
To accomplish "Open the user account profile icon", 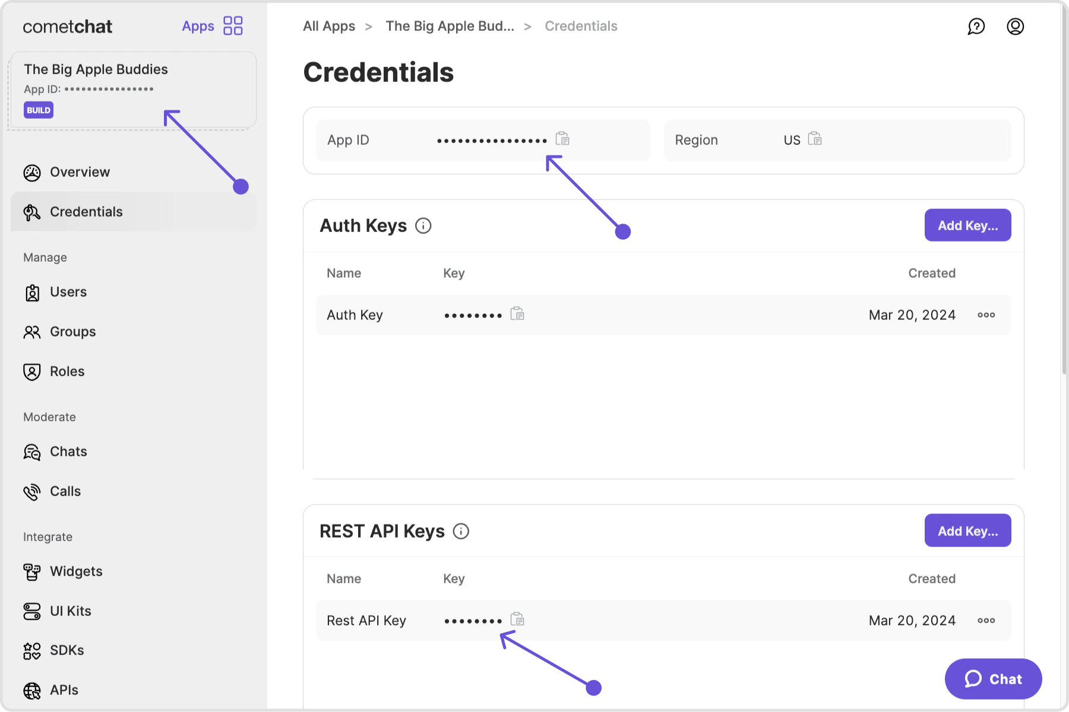I will (1015, 26).
